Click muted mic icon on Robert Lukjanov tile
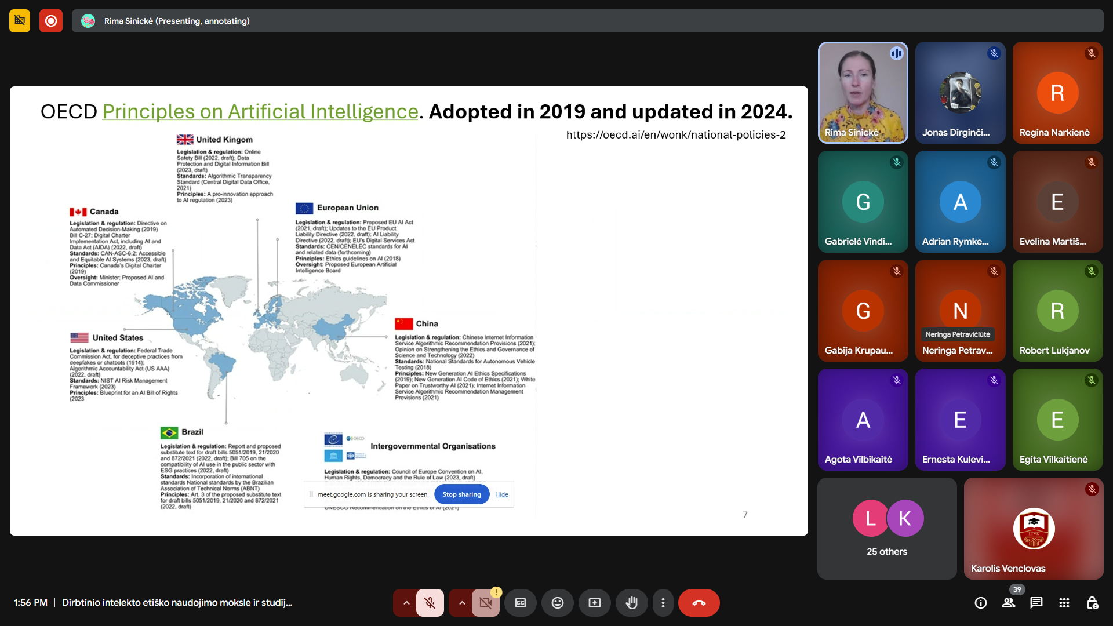Viewport: 1113px width, 626px height. 1092,271
